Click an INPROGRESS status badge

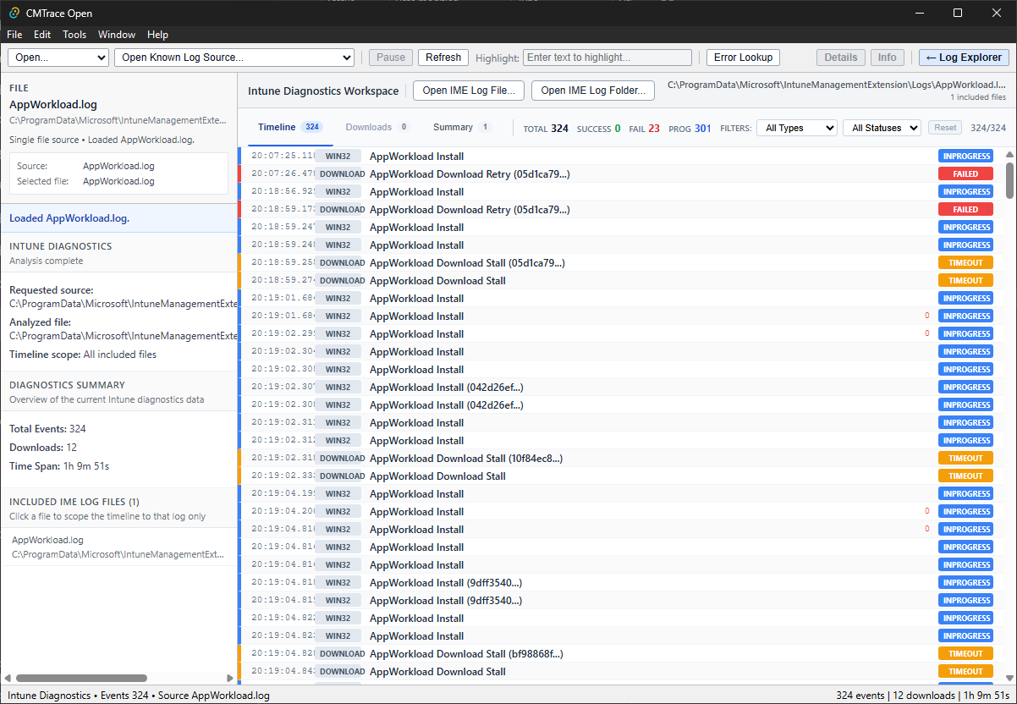(x=965, y=156)
